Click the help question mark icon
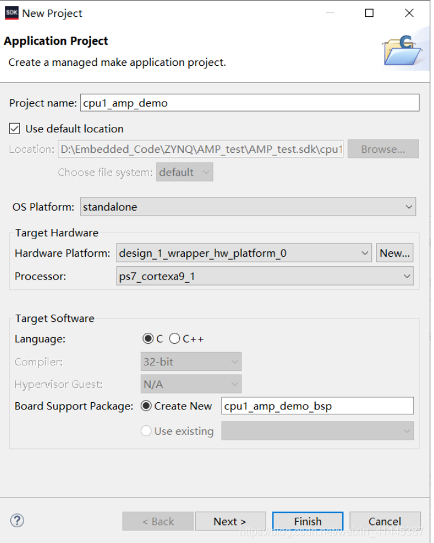The width and height of the screenshot is (434, 543). click(17, 521)
